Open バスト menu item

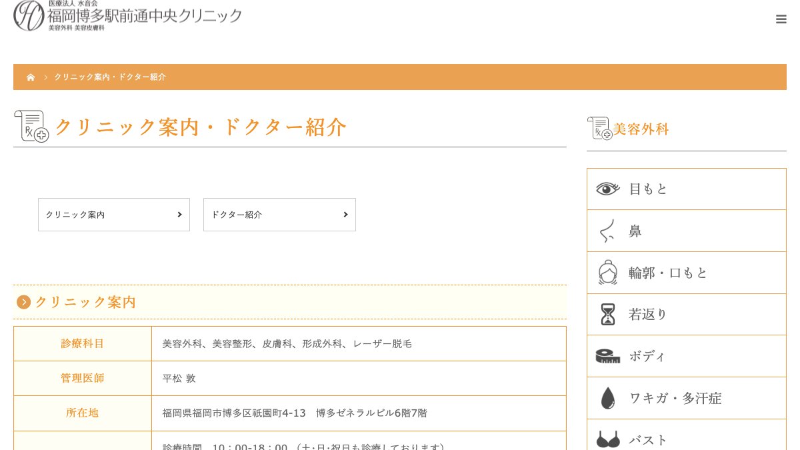tap(687, 435)
